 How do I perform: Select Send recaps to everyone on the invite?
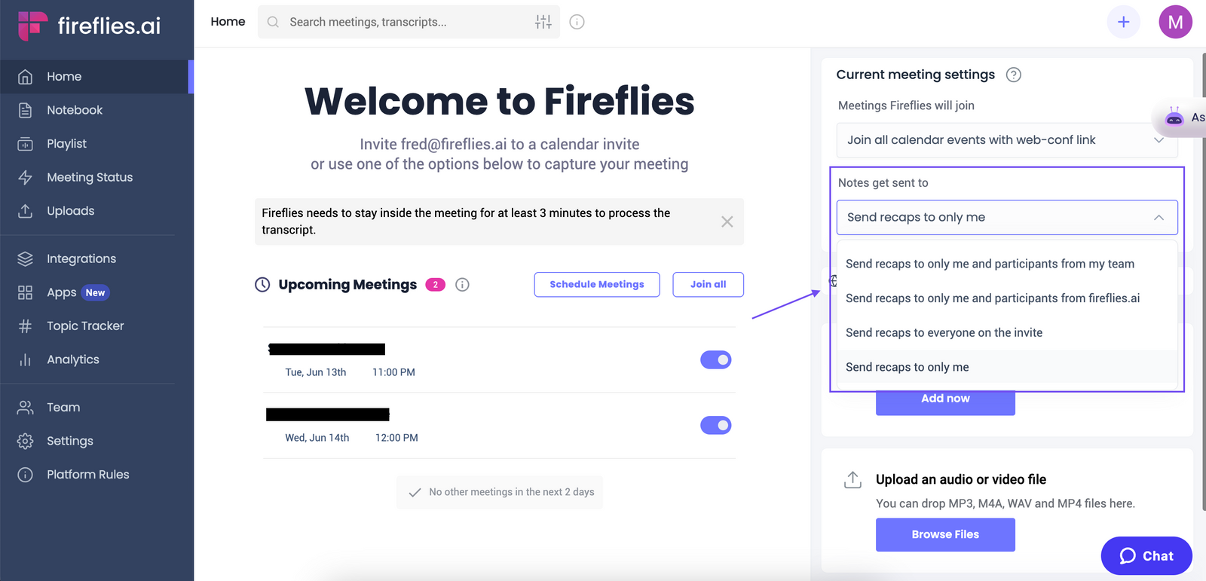[944, 332]
